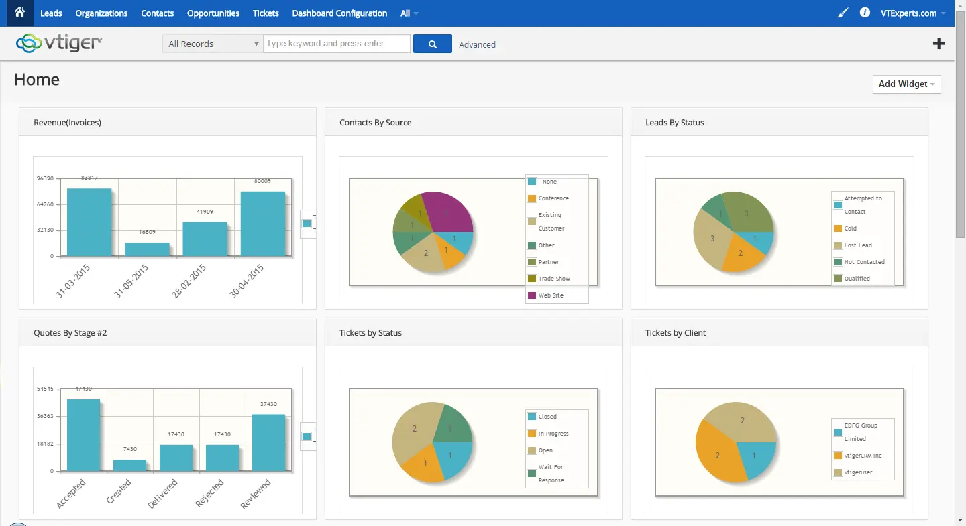Click the info circle icon

[x=865, y=13]
